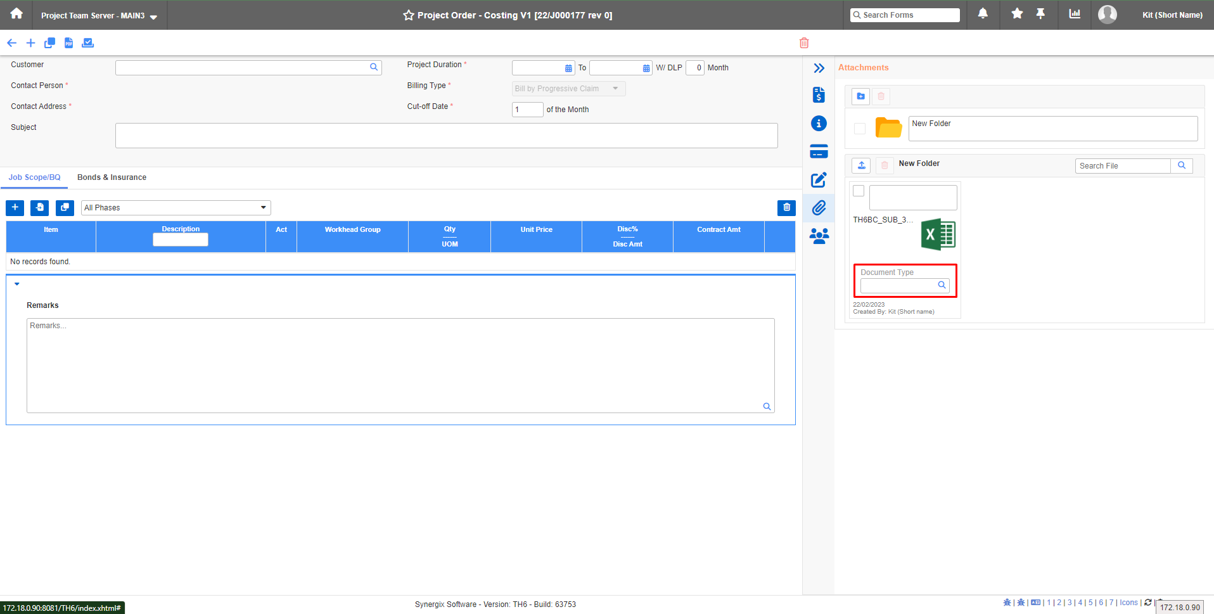Upload a file into New Folder
The width and height of the screenshot is (1214, 614).
pyautogui.click(x=860, y=165)
